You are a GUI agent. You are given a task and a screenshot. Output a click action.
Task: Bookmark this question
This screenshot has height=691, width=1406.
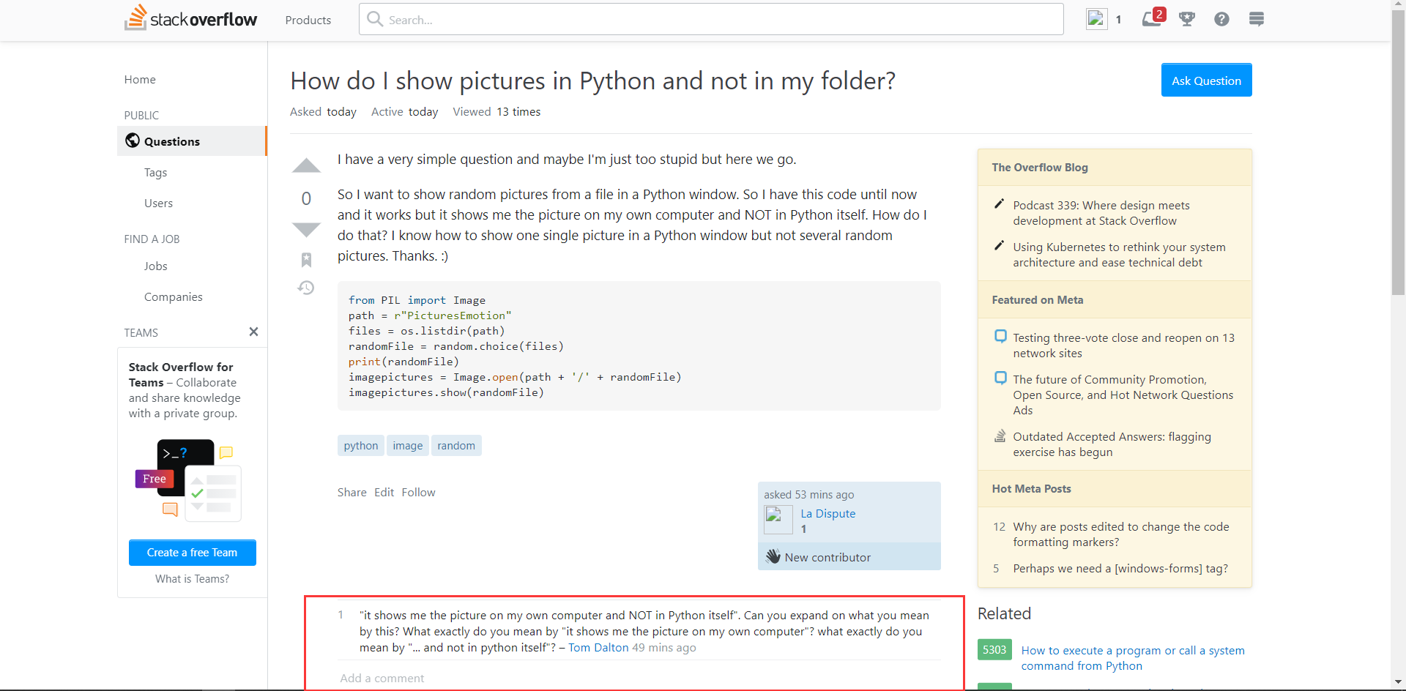tap(306, 260)
